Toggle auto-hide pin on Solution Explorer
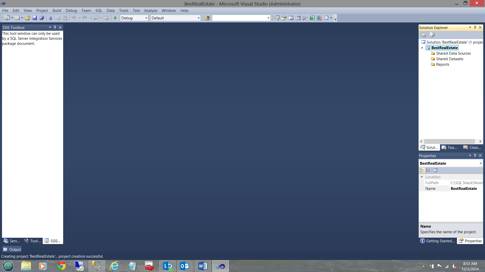485x272 pixels. [x=475, y=27]
